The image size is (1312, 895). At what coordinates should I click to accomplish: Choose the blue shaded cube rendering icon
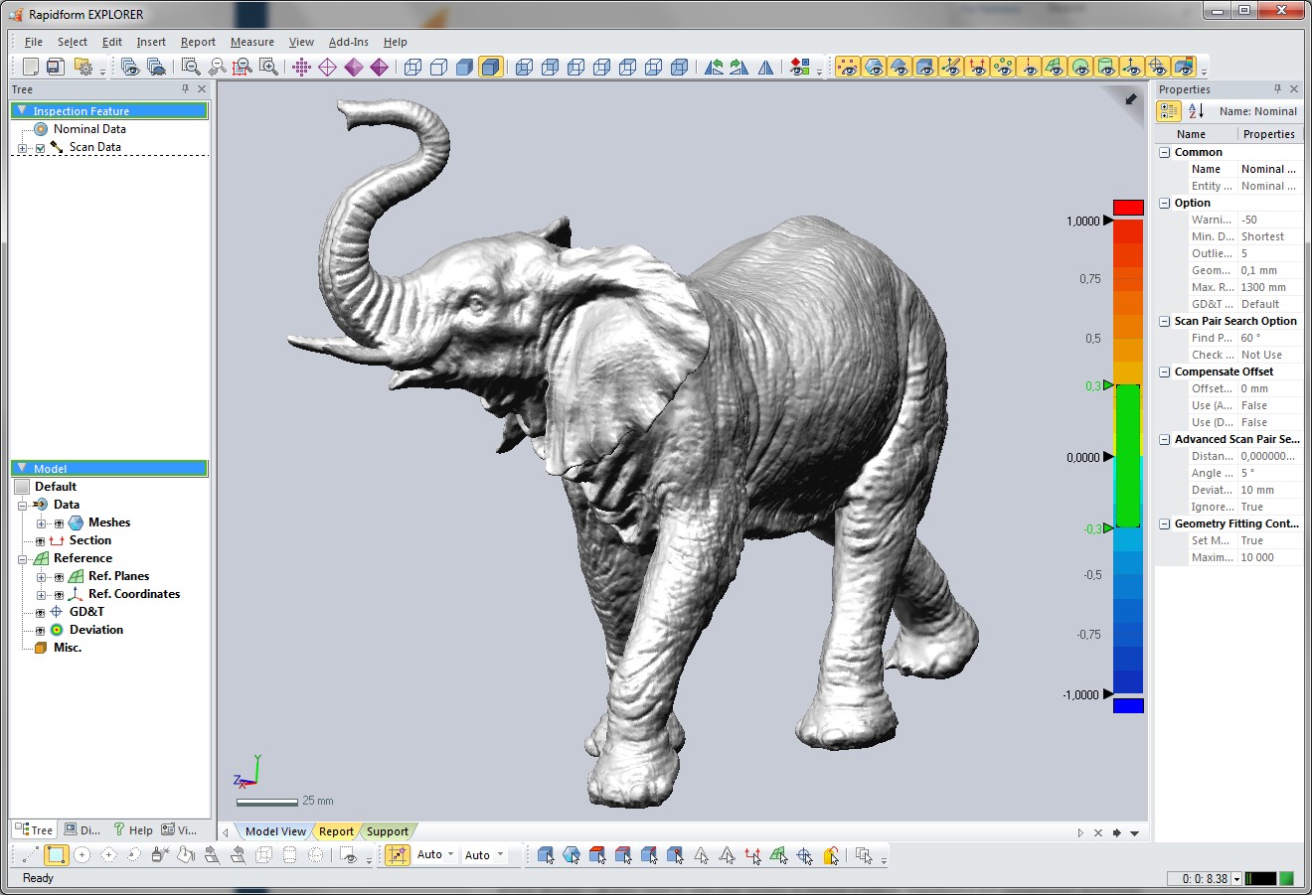point(464,67)
